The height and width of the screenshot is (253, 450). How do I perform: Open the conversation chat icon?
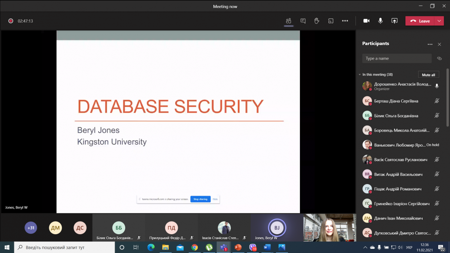point(303,21)
